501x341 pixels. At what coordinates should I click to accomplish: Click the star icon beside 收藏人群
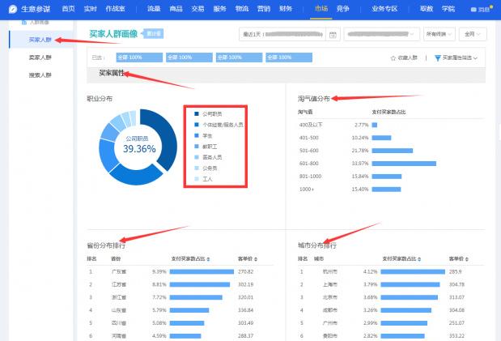[x=393, y=58]
